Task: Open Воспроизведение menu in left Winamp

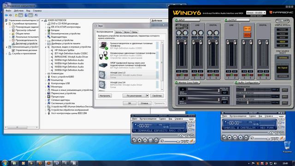Action: pyautogui.click(x=148, y=119)
